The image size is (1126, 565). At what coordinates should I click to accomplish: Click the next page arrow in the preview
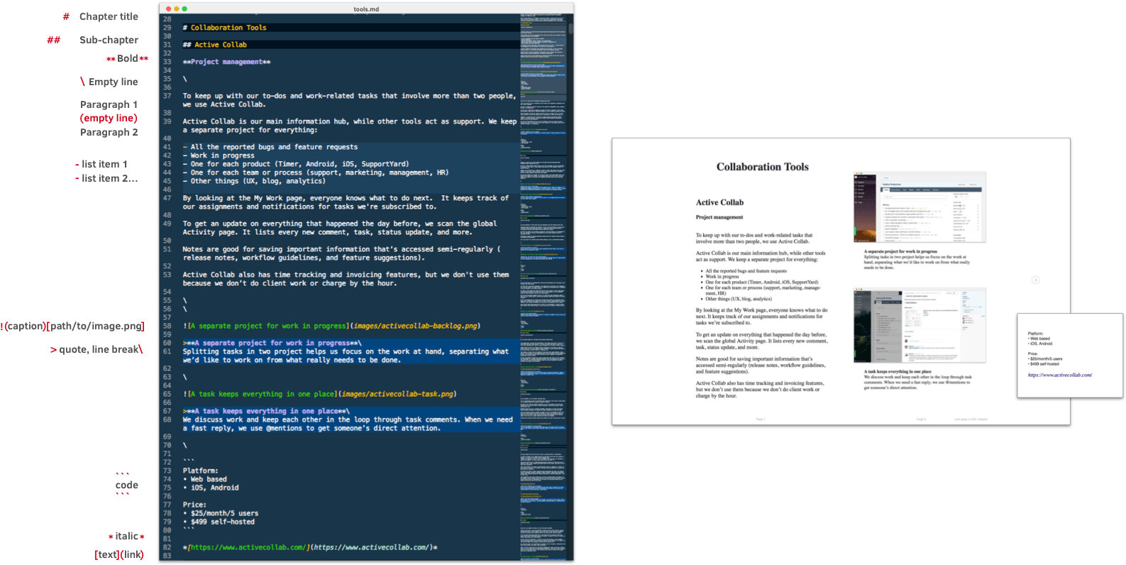[1035, 280]
